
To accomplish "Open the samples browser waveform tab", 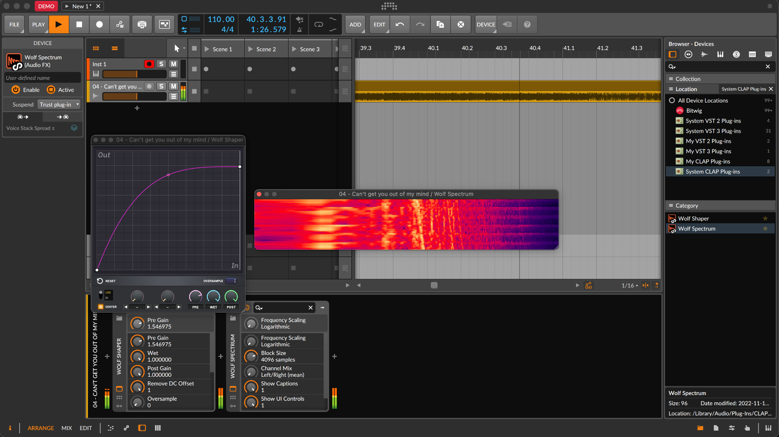I will tap(704, 54).
